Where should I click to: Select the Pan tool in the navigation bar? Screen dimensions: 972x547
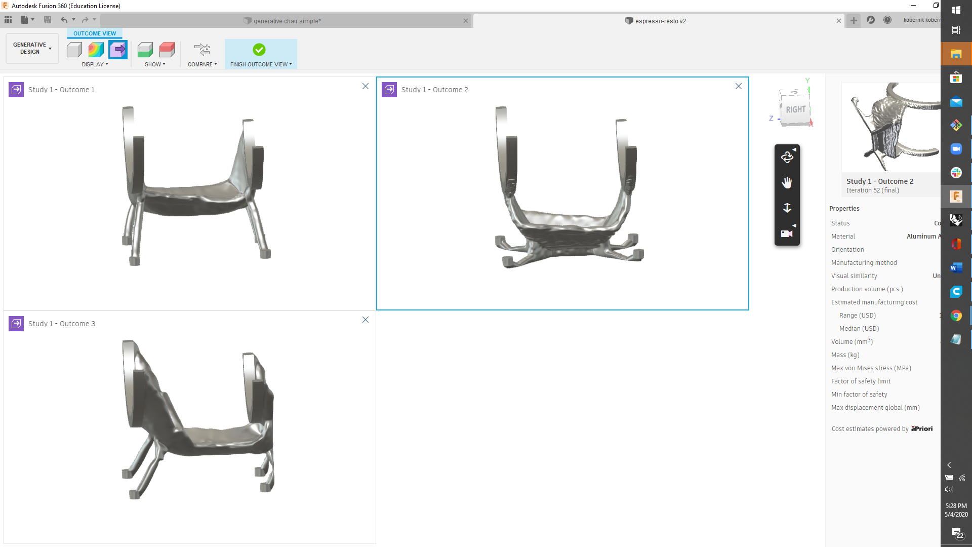point(787,182)
